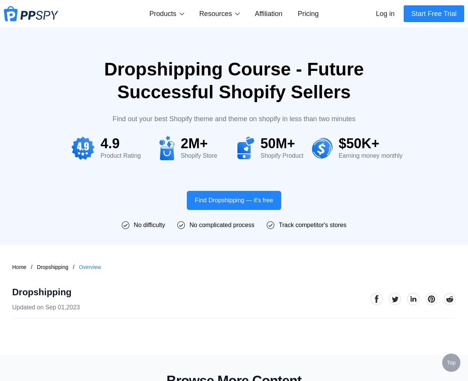Click checkmark icon beside No complicated process

[x=181, y=225]
